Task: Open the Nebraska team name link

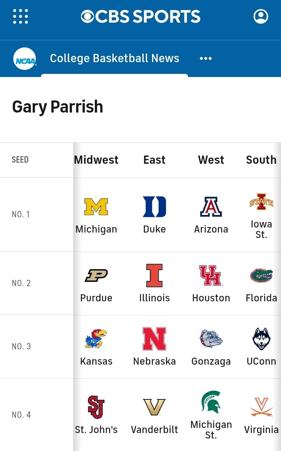Action: 154,362
